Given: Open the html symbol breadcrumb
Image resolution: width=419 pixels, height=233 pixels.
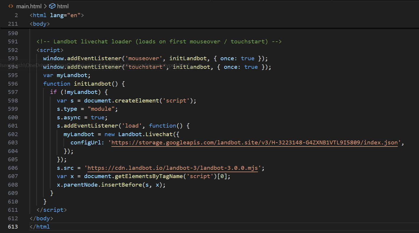Looking at the screenshot, I should tap(63, 6).
